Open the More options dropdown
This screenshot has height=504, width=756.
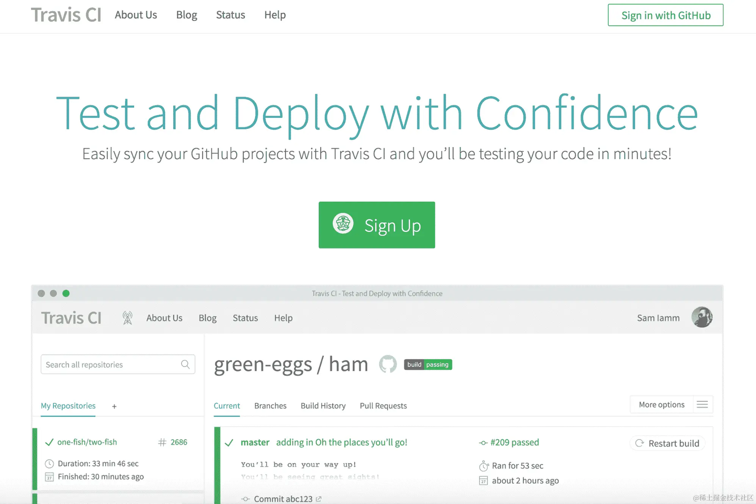coord(661,404)
